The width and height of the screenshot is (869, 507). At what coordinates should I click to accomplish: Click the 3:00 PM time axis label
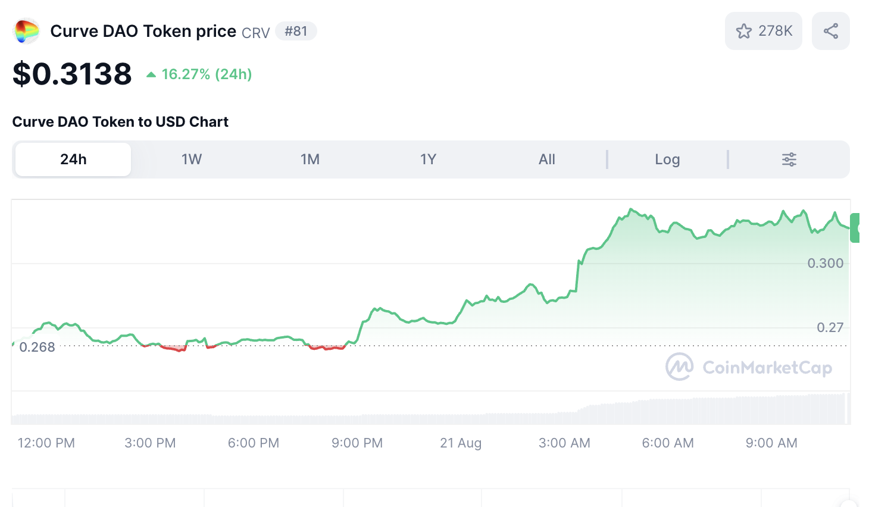pos(150,443)
